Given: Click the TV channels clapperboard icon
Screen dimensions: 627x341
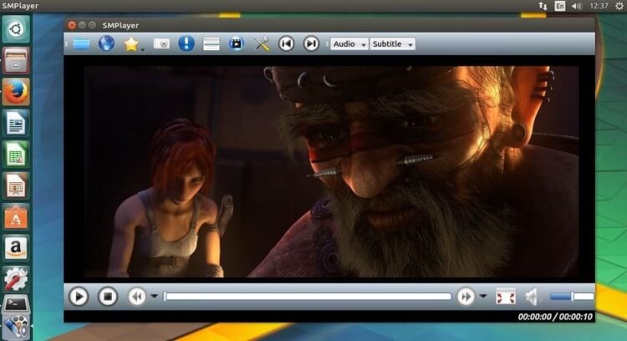Looking at the screenshot, I should (x=237, y=43).
